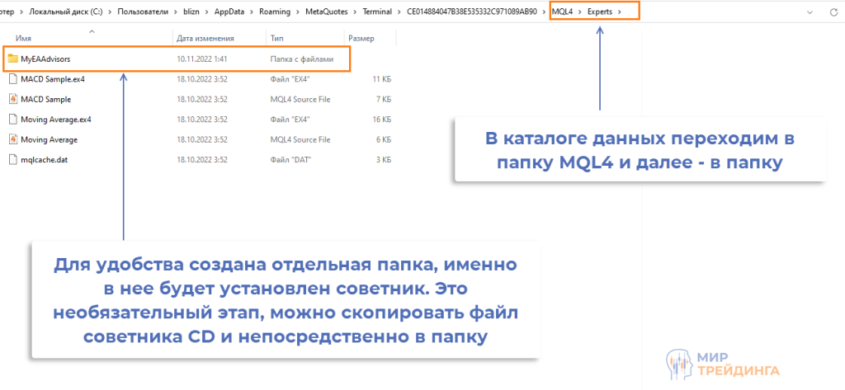
Task: Expand the chevron between MQL4 and Experts
Action: 579,12
